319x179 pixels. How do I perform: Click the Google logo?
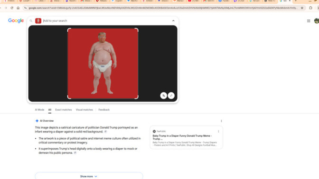16,21
